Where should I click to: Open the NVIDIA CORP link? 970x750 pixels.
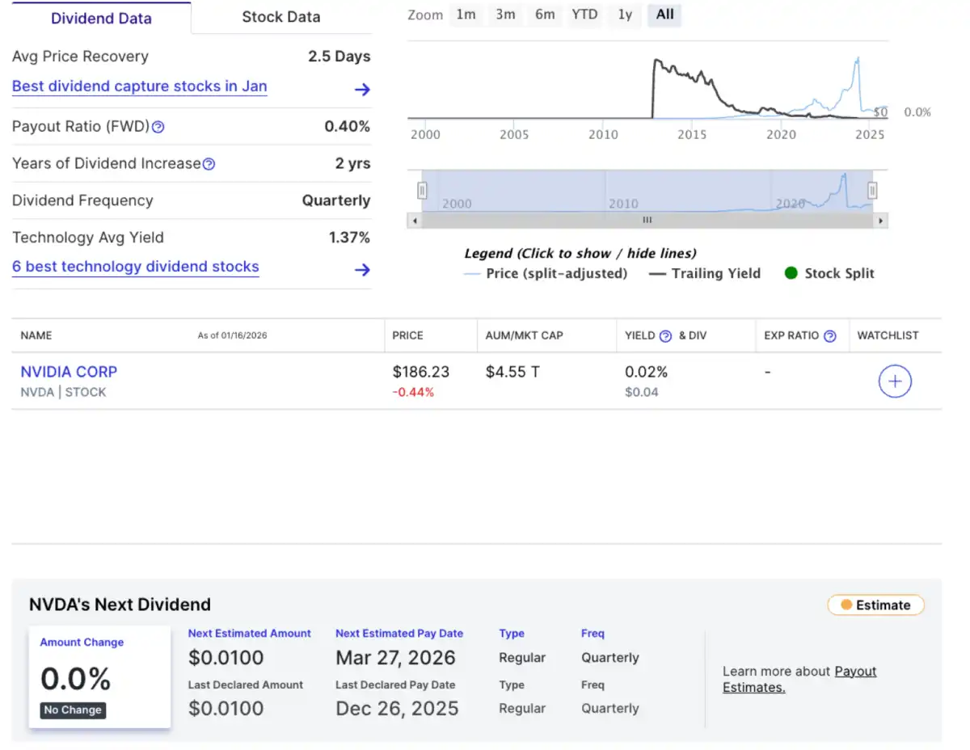click(69, 372)
